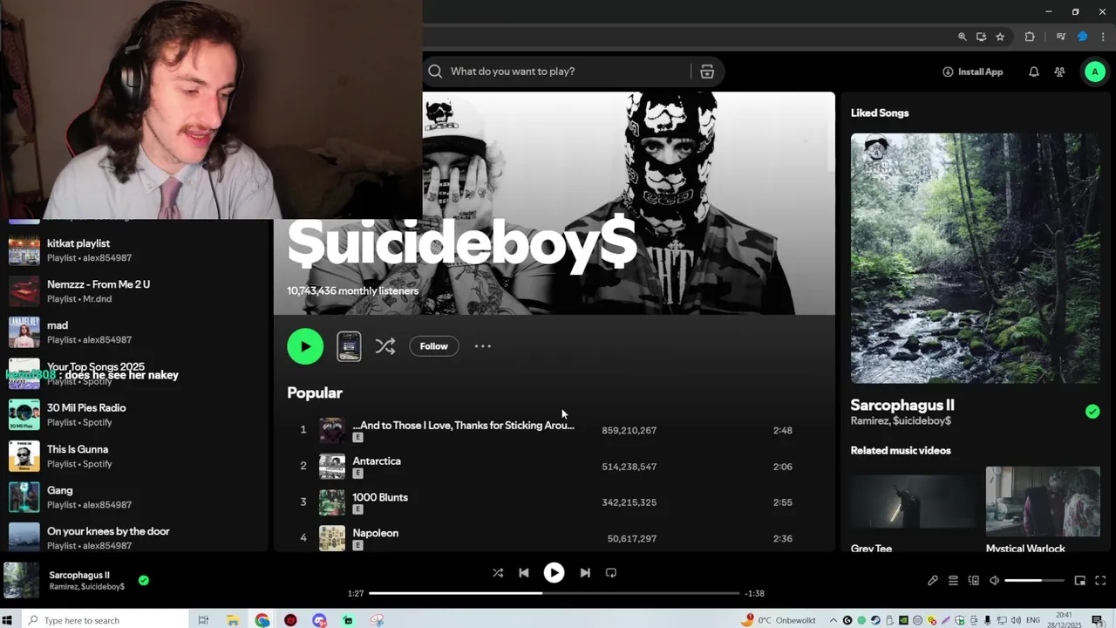This screenshot has width=1116, height=628.
Task: Toggle liked checkmark in the bottom player bar
Action: [x=144, y=580]
